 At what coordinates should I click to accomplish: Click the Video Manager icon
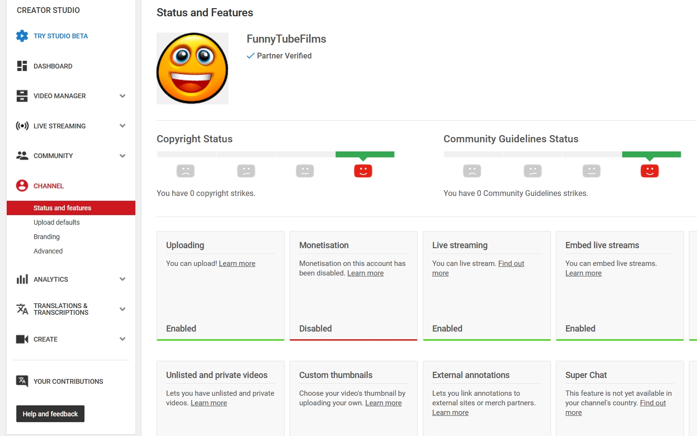[22, 96]
